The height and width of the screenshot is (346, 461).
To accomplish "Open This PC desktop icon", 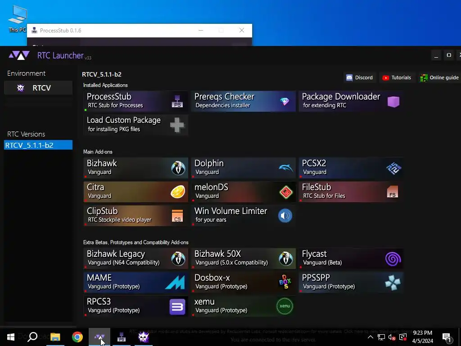I will pos(17,19).
